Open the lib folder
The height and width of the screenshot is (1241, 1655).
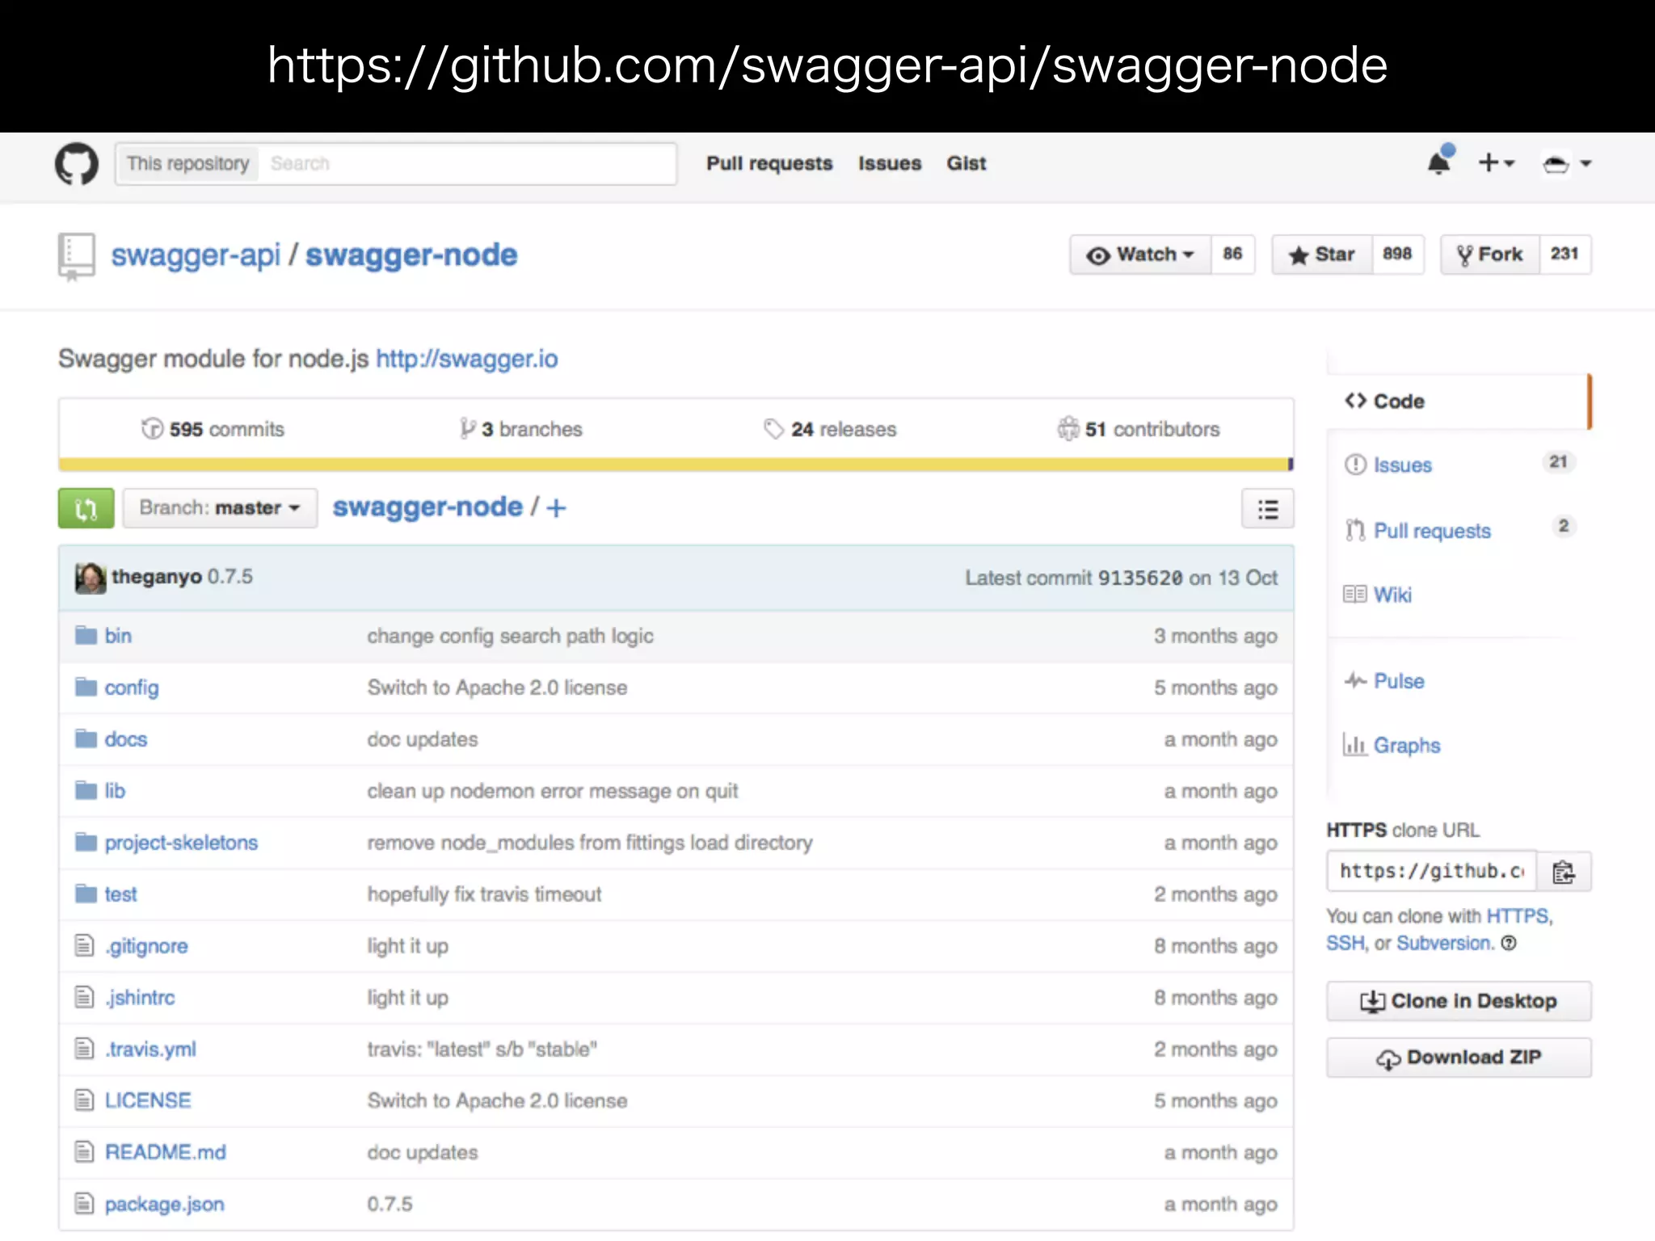click(x=115, y=791)
